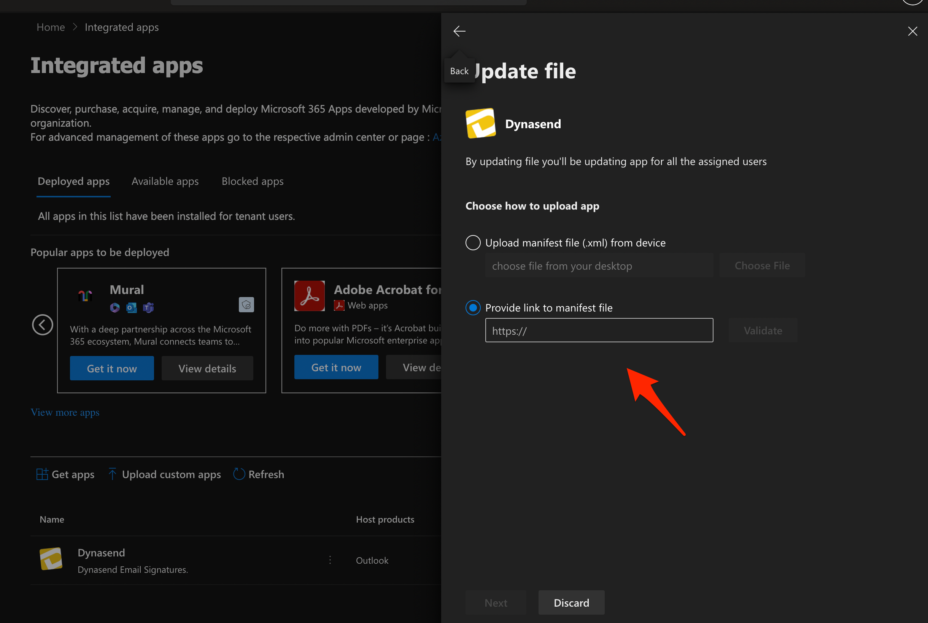928x623 pixels.
Task: Select the Outlook icon under Mural
Action: tap(132, 308)
